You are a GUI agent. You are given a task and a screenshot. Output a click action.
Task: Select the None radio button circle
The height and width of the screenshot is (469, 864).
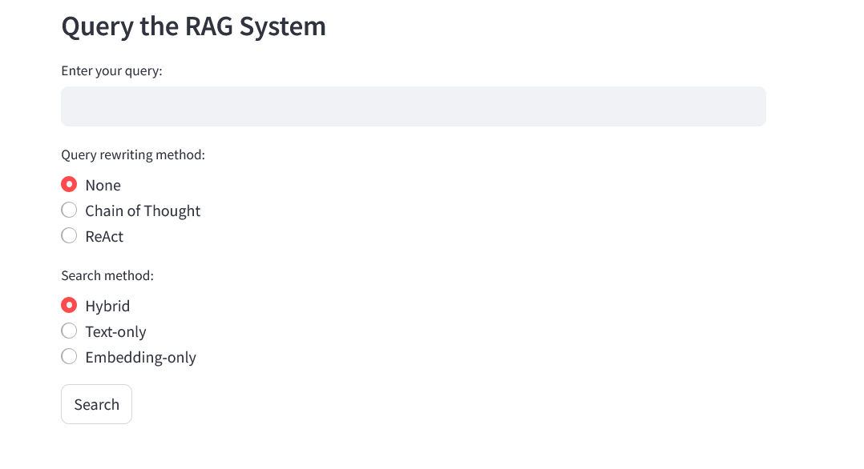click(x=69, y=184)
